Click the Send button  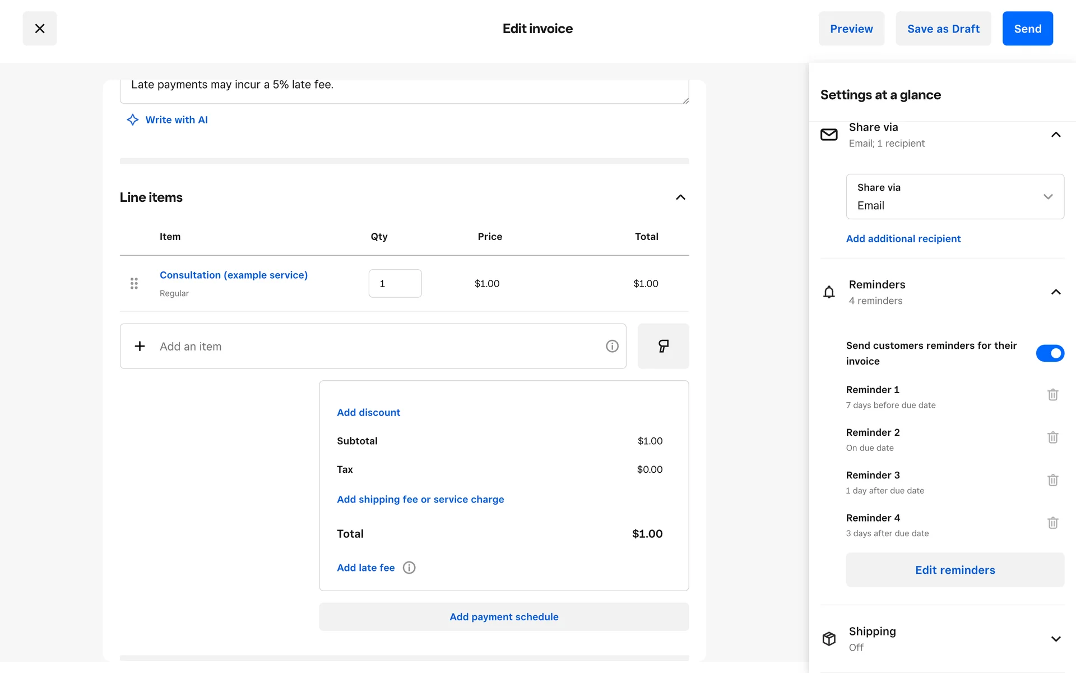(x=1027, y=29)
